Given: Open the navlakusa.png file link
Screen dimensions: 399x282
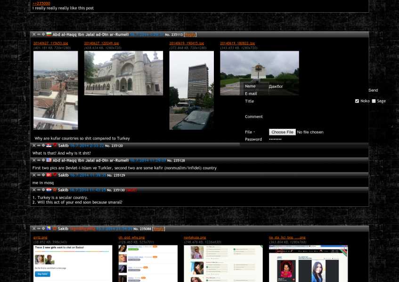Looking at the screenshot, I should tap(195, 237).
